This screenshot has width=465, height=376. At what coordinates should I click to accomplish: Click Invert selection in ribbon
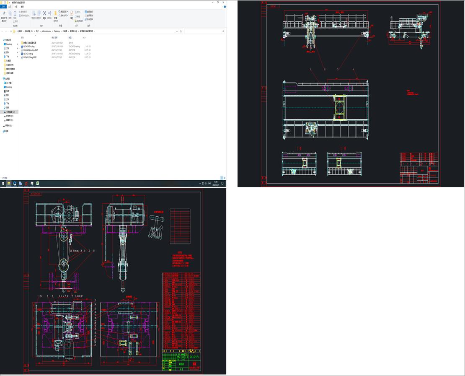[89, 19]
